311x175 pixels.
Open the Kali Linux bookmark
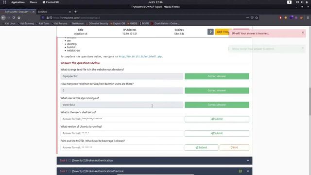point(9,23)
